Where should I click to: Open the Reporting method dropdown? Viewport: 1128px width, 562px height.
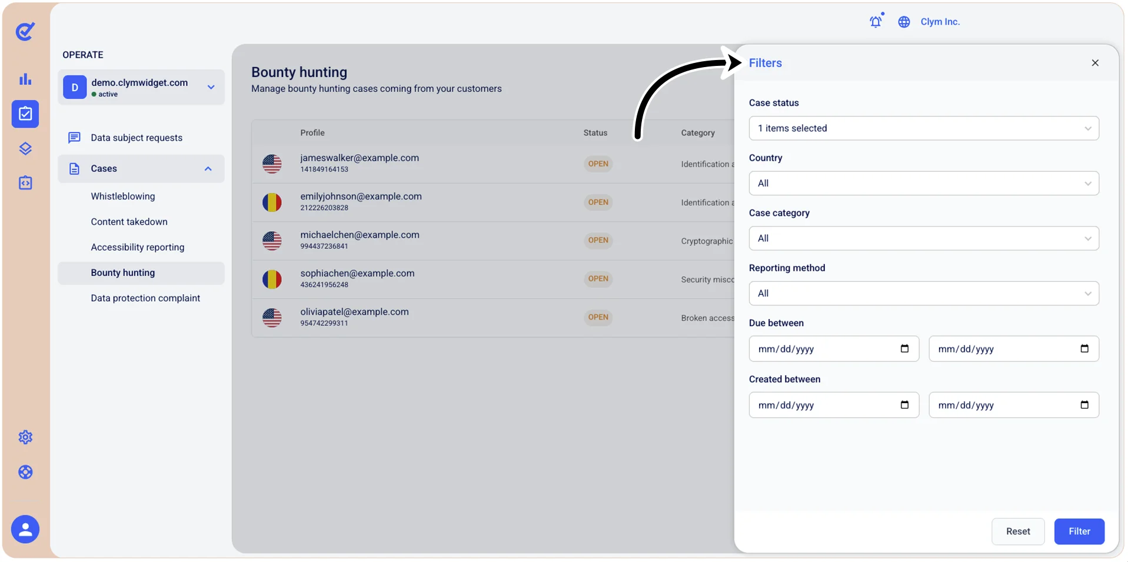click(x=924, y=293)
